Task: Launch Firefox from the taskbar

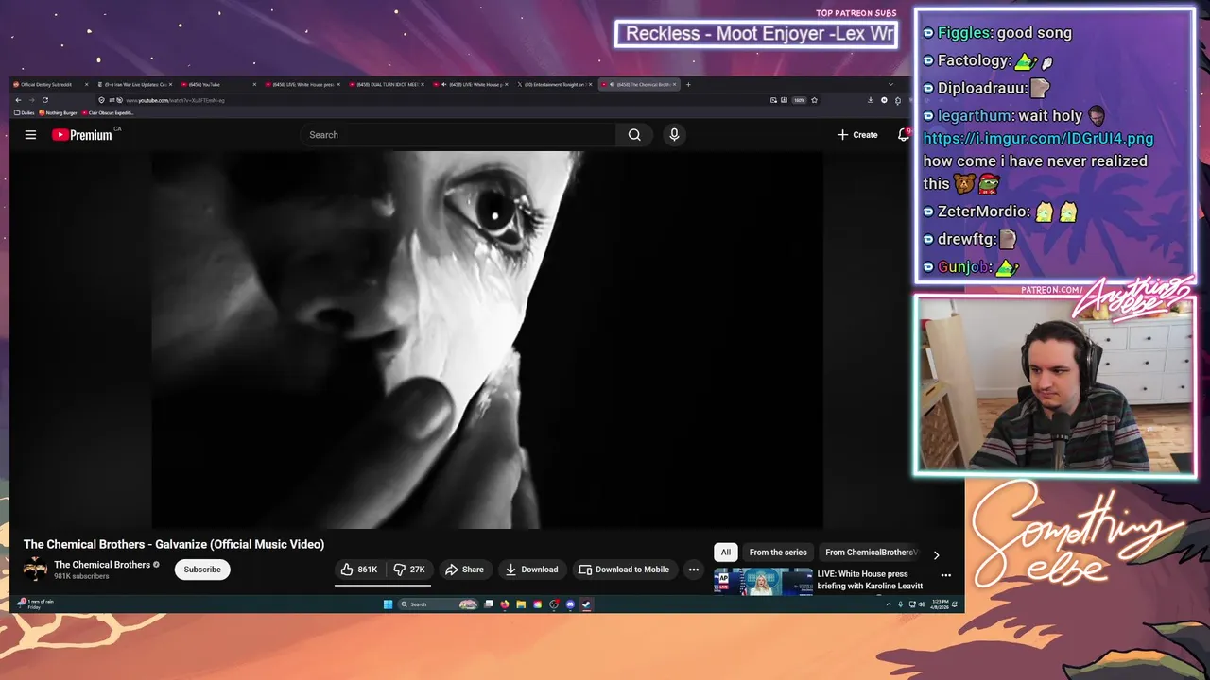Action: coord(505,604)
